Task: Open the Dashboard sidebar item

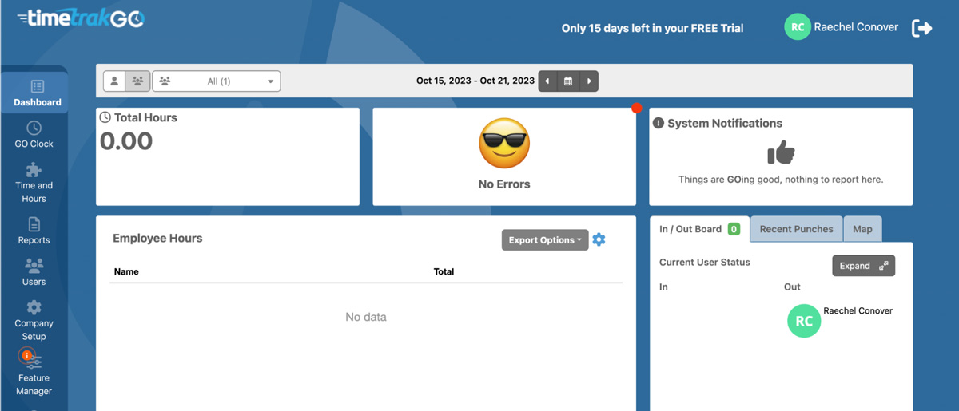Action: (x=35, y=93)
